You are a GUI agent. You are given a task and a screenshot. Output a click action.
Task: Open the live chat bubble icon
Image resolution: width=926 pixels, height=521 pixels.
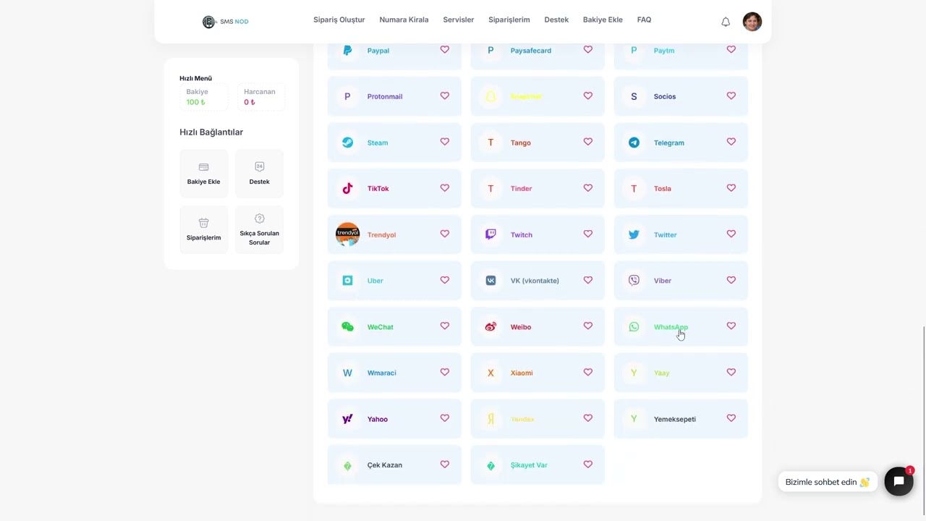[x=899, y=481]
